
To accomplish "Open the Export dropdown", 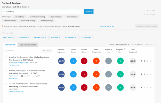I will click(x=149, y=45).
